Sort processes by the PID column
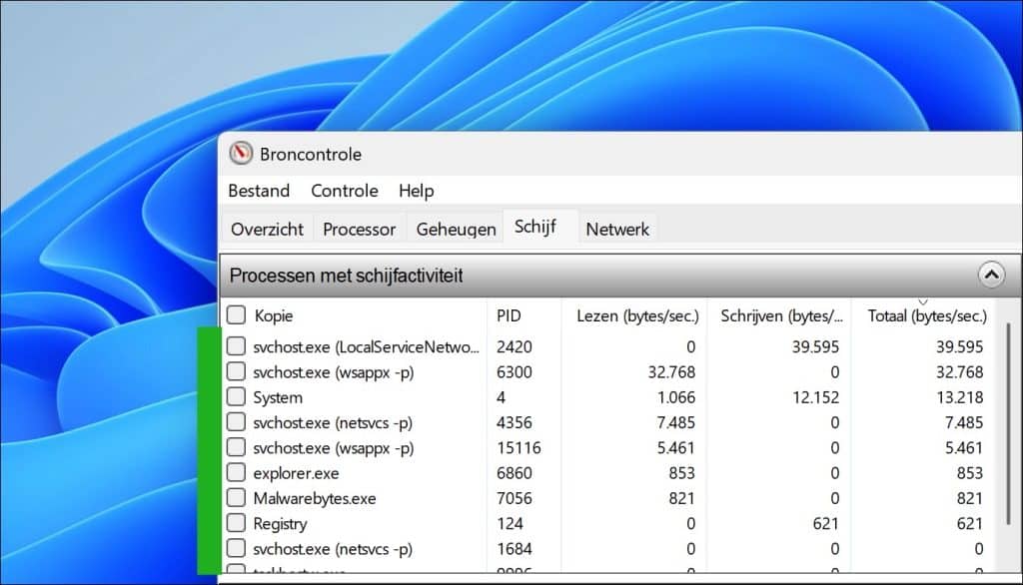 pos(510,314)
